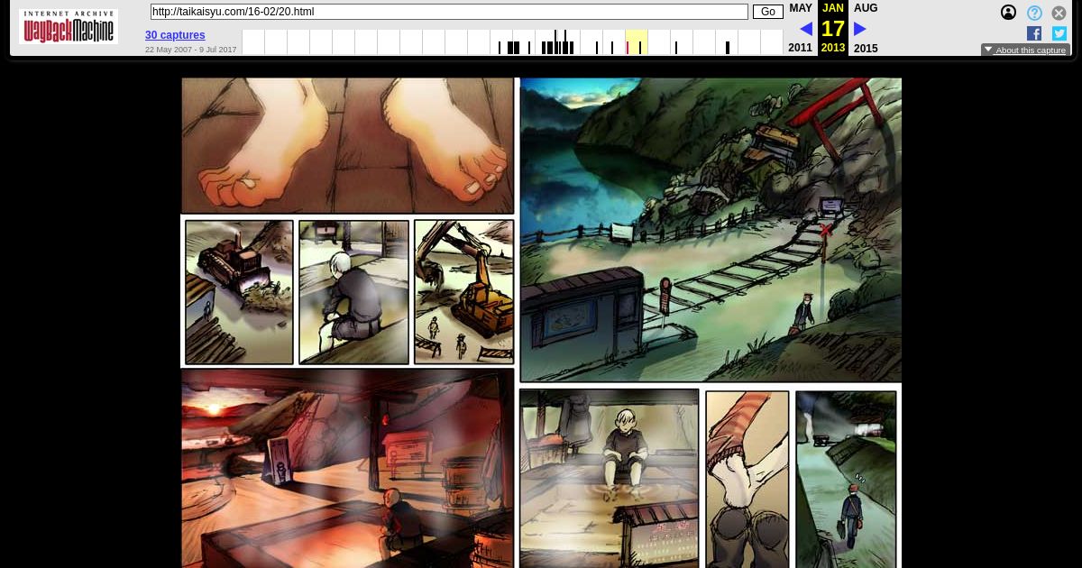
Task: Click the sunset interior comic panel
Action: point(347,468)
